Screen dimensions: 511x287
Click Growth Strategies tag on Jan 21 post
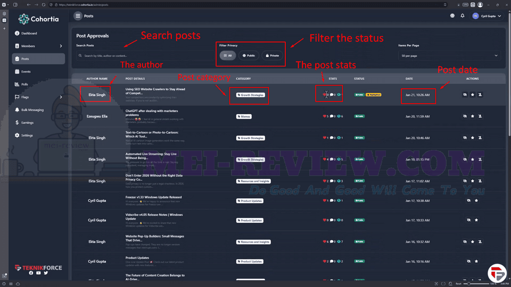(x=251, y=95)
